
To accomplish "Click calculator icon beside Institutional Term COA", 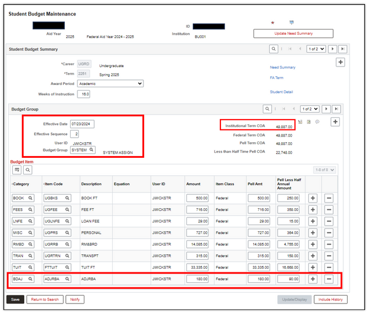I will point(308,121).
